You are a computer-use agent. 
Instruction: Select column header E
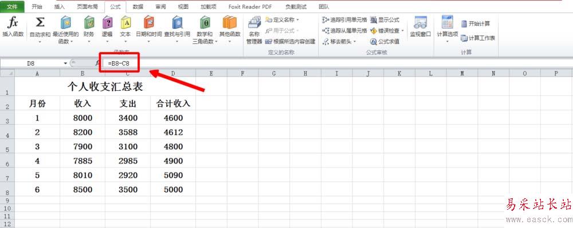211,73
